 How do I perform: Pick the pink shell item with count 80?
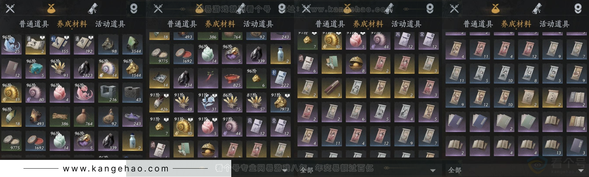(x=36, y=93)
